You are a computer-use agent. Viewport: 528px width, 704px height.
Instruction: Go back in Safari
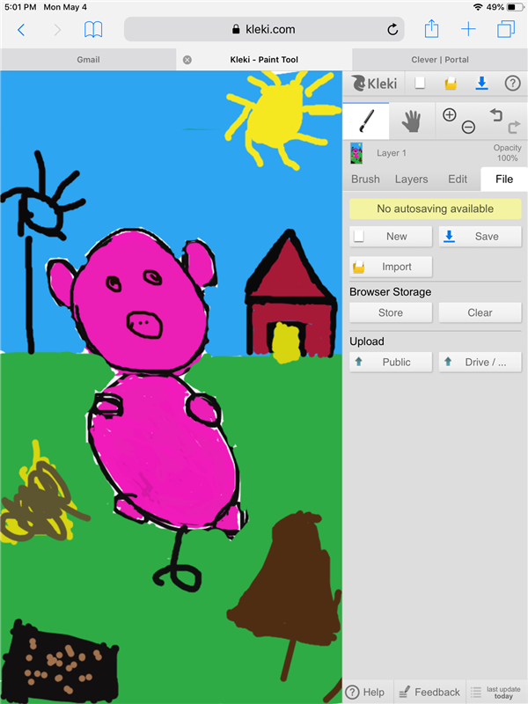[x=21, y=30]
